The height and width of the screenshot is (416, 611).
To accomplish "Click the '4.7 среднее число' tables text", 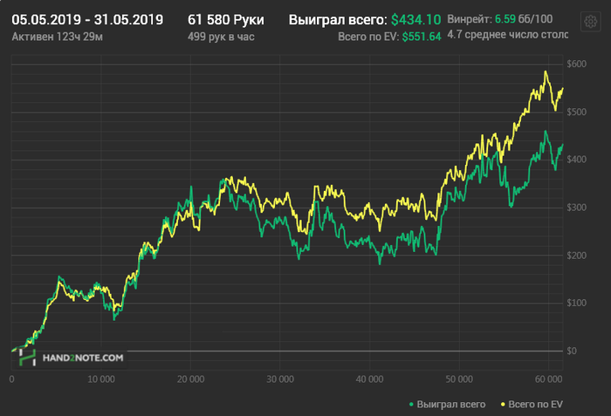I will tap(508, 35).
